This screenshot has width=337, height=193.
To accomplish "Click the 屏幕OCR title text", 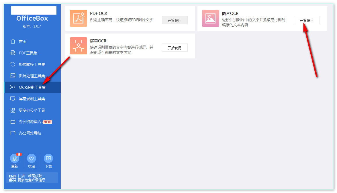I will 98,41.
